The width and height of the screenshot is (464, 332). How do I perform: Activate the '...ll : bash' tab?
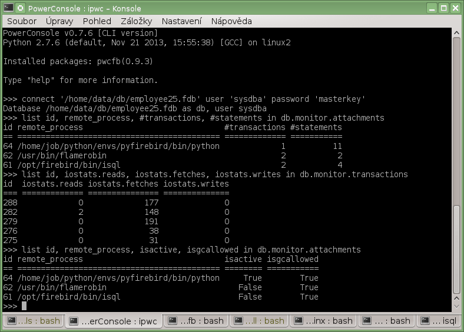258,321
